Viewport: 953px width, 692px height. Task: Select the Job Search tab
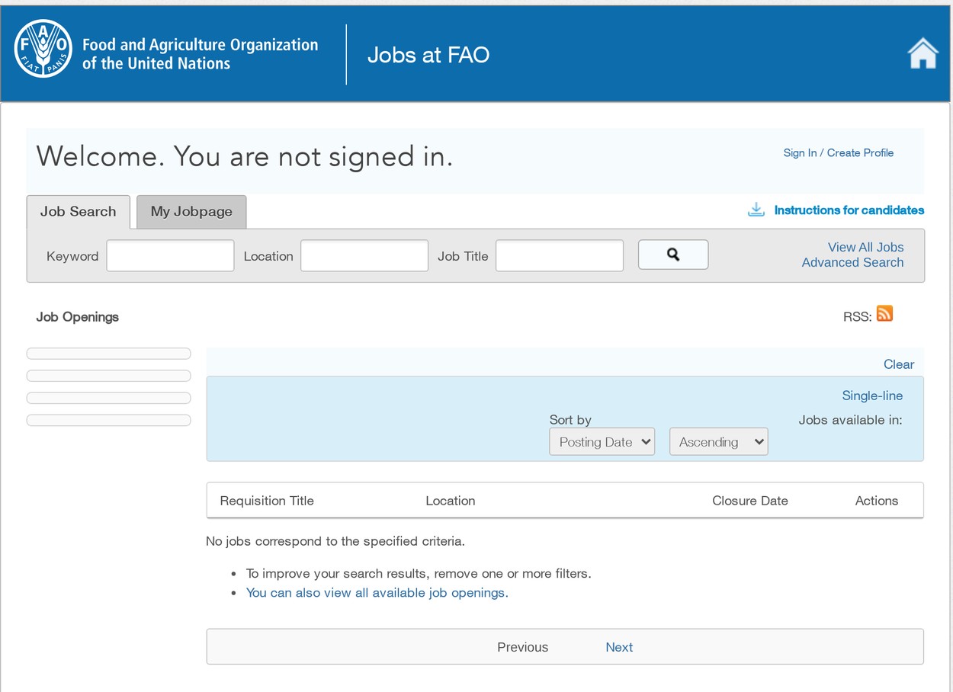pos(78,212)
